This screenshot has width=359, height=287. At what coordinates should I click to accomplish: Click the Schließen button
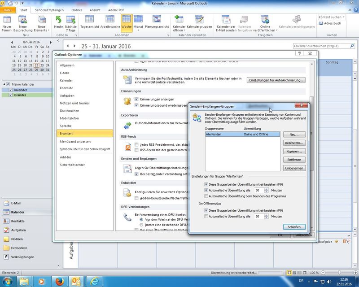pos(294,227)
